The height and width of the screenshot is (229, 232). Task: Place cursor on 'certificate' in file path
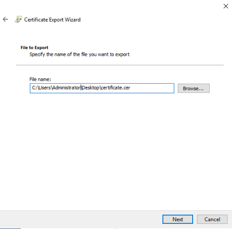[112, 88]
